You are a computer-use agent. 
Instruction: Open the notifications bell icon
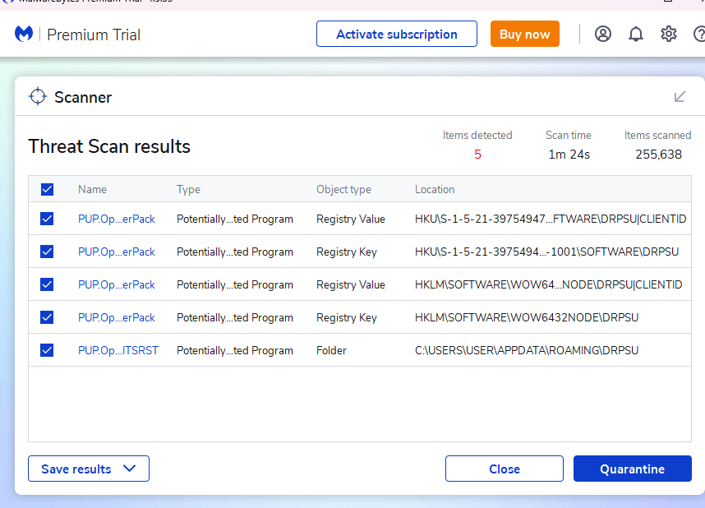coord(635,34)
